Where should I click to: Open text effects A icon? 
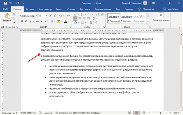click(52, 21)
